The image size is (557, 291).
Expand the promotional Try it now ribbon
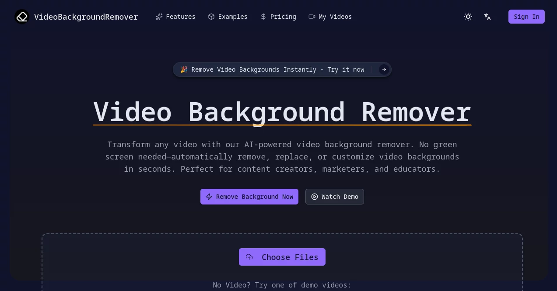tap(273, 69)
